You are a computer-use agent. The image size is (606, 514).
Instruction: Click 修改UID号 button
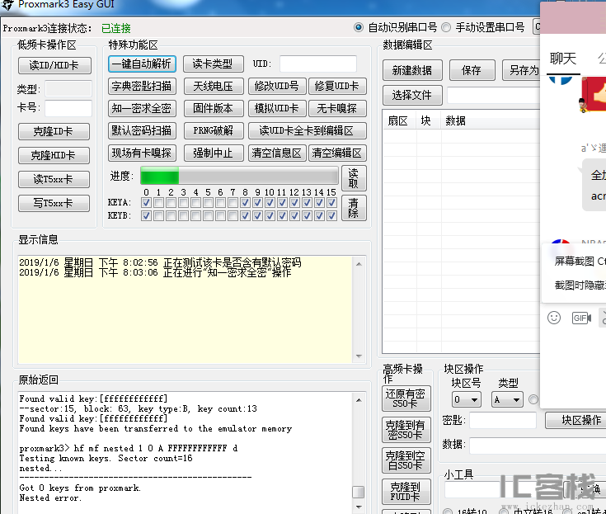click(277, 86)
